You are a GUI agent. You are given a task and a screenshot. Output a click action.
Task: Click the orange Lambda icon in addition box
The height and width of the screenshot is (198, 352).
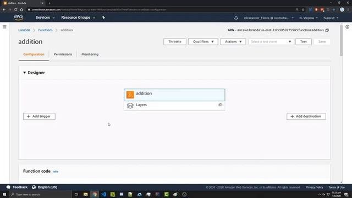130,95
